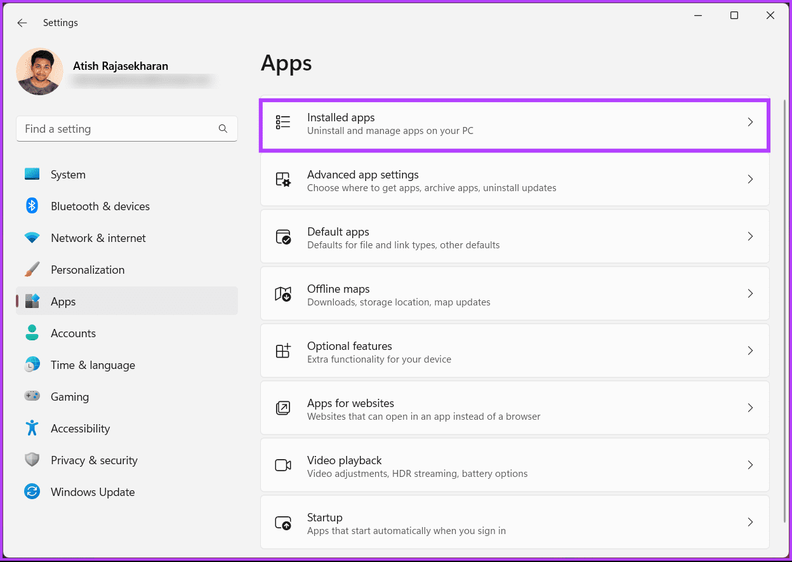The height and width of the screenshot is (562, 792).
Task: Click the Bluetooth icon in sidebar
Action: coord(32,206)
